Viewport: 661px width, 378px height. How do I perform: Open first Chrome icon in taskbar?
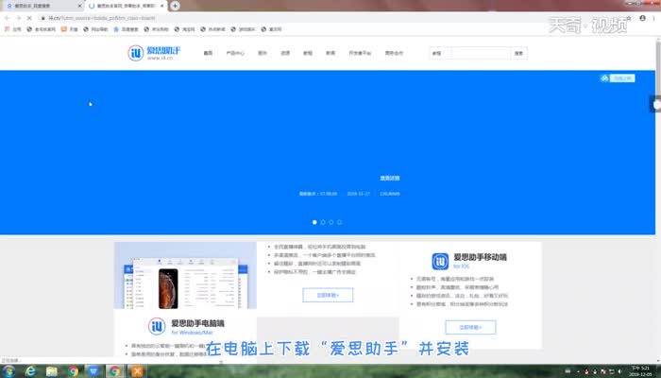pos(74,371)
